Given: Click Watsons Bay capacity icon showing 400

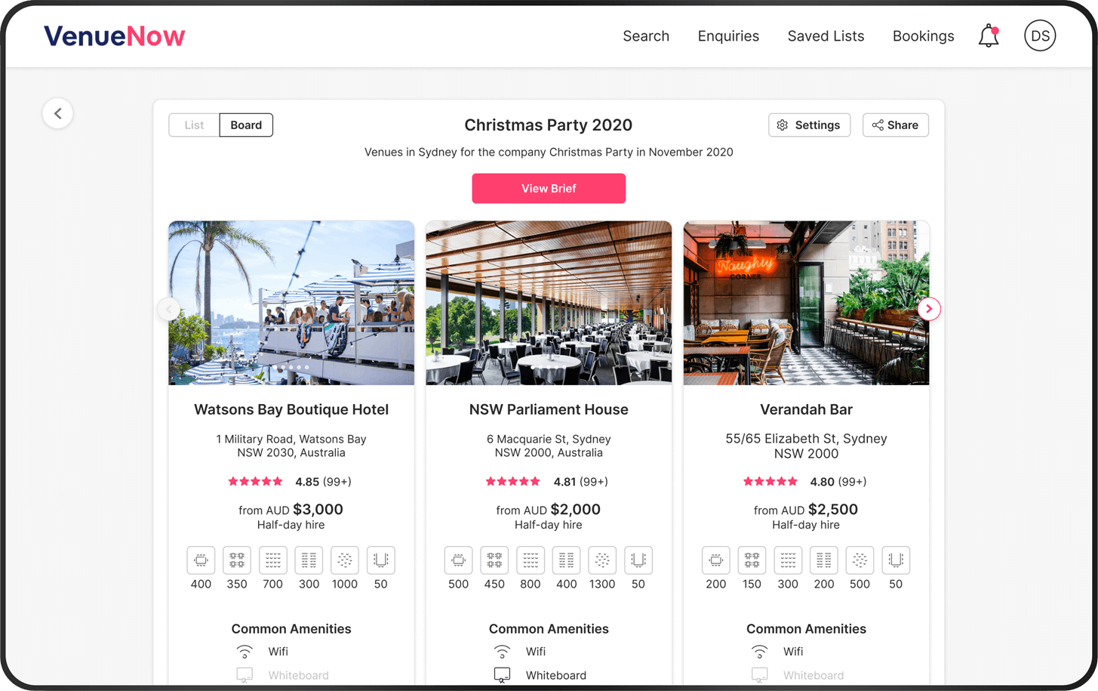Looking at the screenshot, I should pos(201,560).
